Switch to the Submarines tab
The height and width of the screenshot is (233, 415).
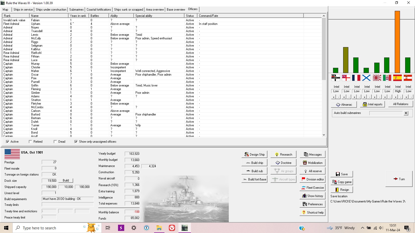coord(77,10)
